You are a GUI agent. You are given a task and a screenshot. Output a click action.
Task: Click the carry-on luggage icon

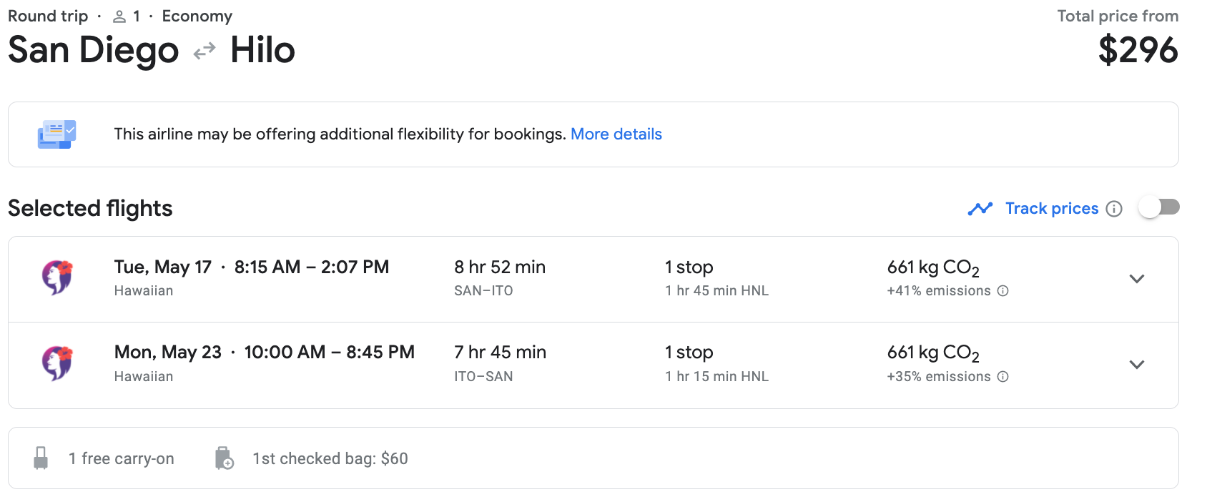point(41,458)
